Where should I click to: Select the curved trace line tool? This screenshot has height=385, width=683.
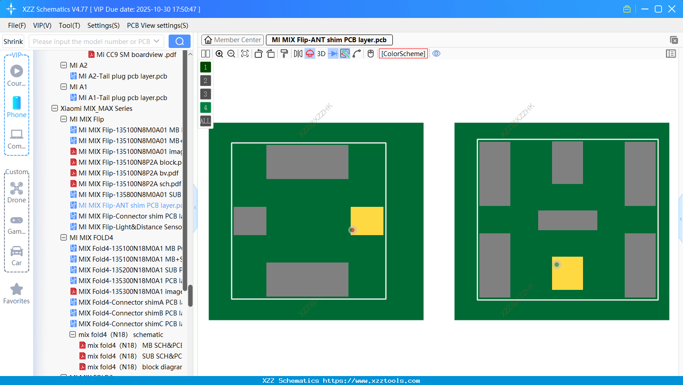coord(357,54)
